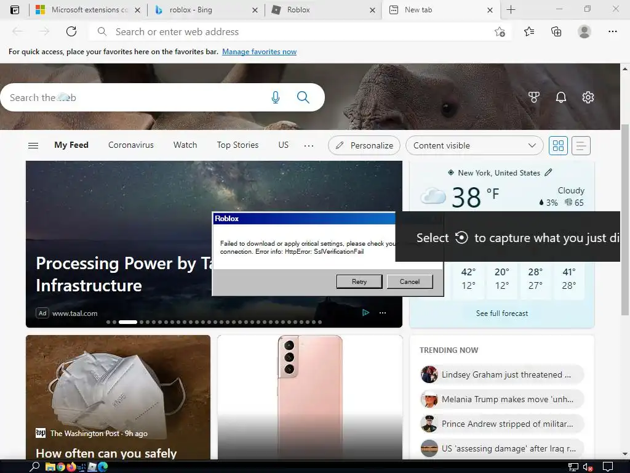
Task: Open Windows taskbar search
Action: (34, 467)
